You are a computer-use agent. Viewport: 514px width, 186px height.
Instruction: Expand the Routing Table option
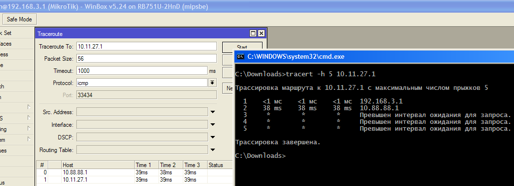pos(213,150)
